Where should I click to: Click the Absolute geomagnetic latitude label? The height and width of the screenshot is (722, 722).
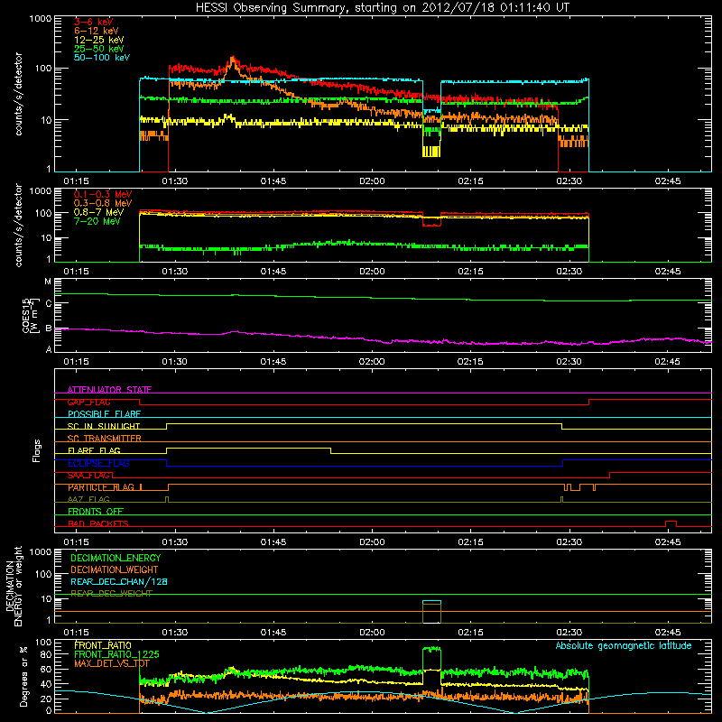624,646
